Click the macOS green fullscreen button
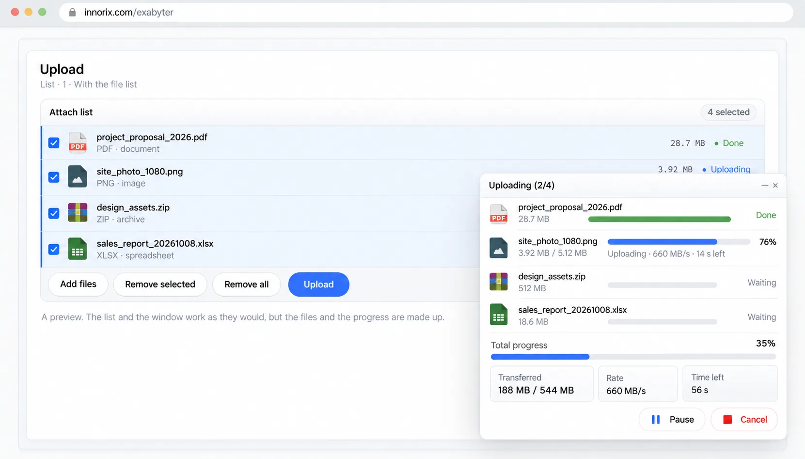The width and height of the screenshot is (805, 459). (x=42, y=12)
